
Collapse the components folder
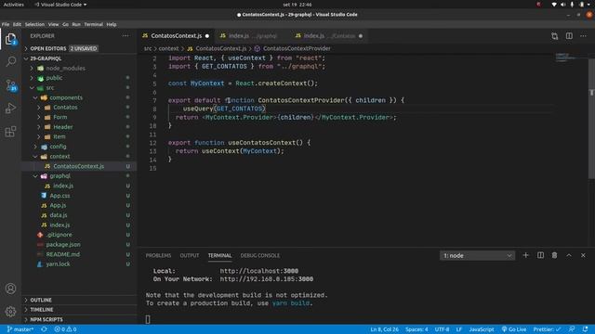click(80, 97)
